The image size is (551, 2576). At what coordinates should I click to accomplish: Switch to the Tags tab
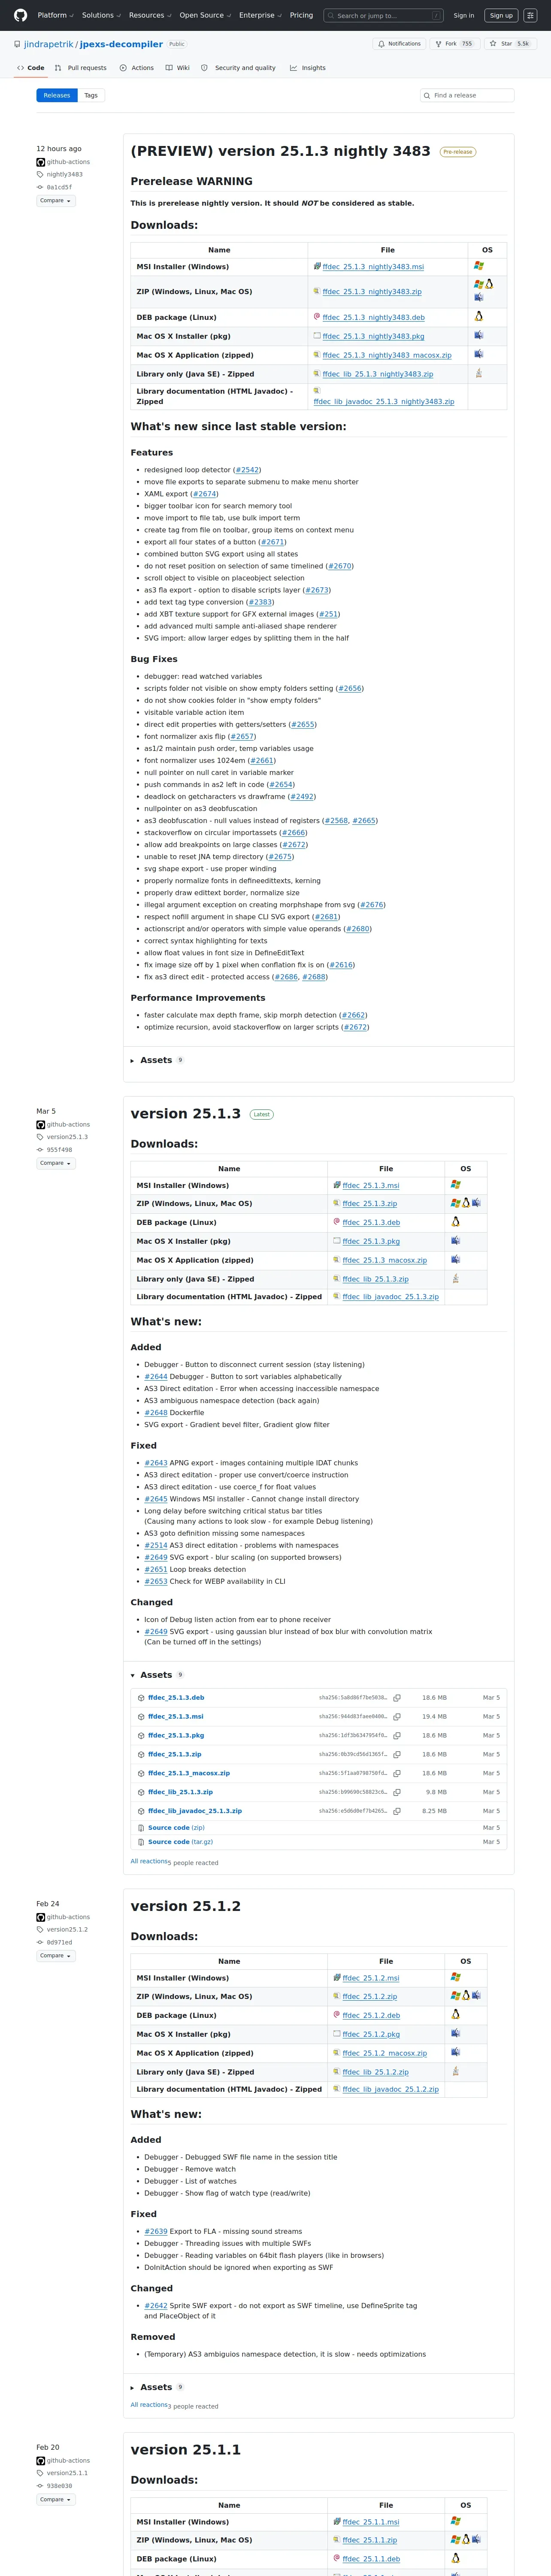click(x=91, y=95)
